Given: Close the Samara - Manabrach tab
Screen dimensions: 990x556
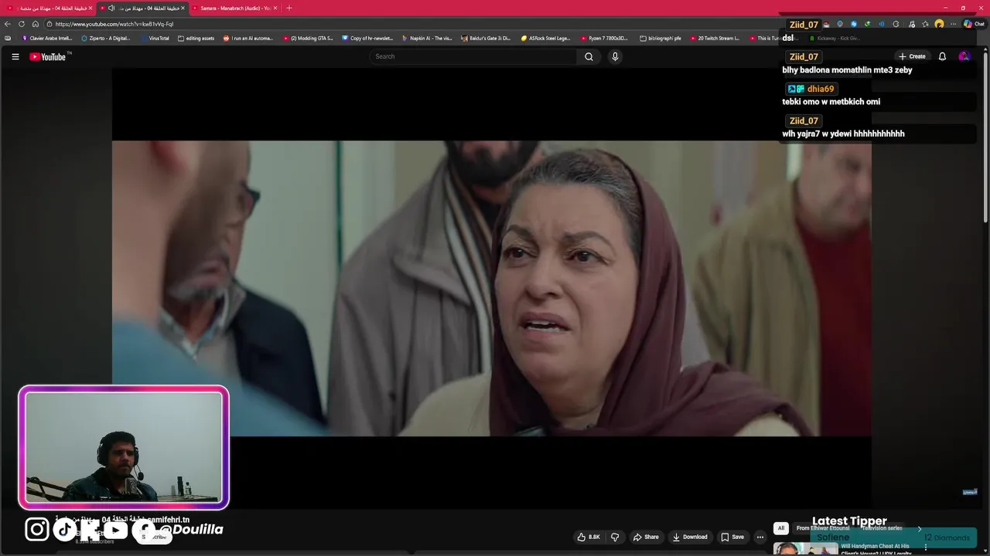Looking at the screenshot, I should [x=275, y=8].
